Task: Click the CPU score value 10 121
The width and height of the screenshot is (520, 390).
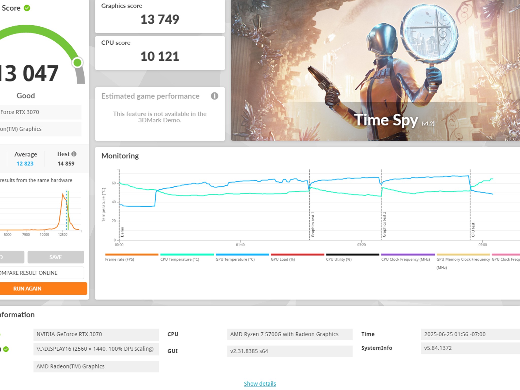Action: 160,56
